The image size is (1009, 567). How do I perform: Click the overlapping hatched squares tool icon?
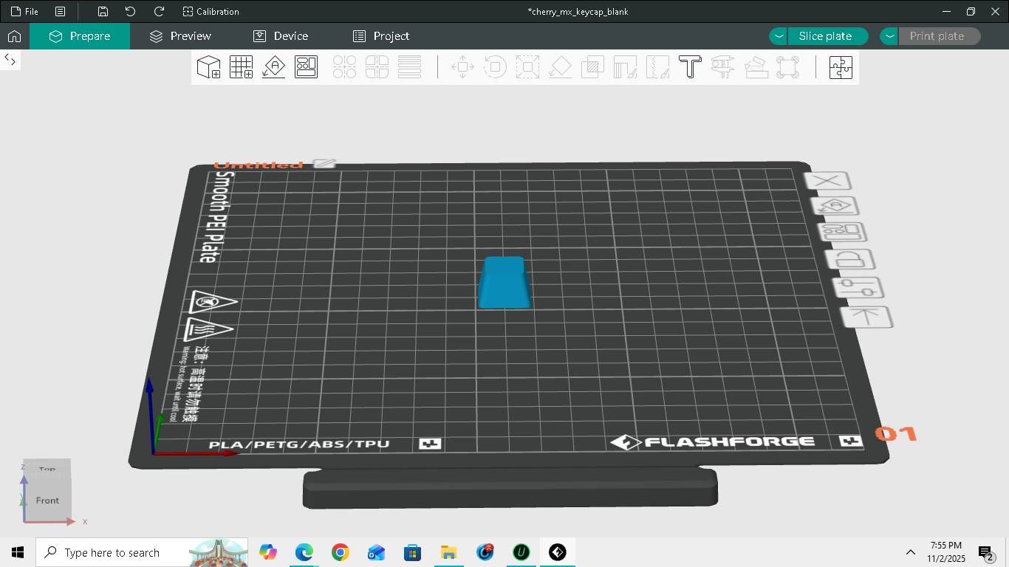click(x=592, y=67)
